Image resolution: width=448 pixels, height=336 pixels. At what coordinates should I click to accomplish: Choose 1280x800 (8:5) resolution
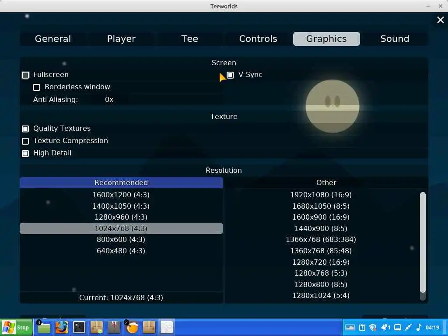321,284
